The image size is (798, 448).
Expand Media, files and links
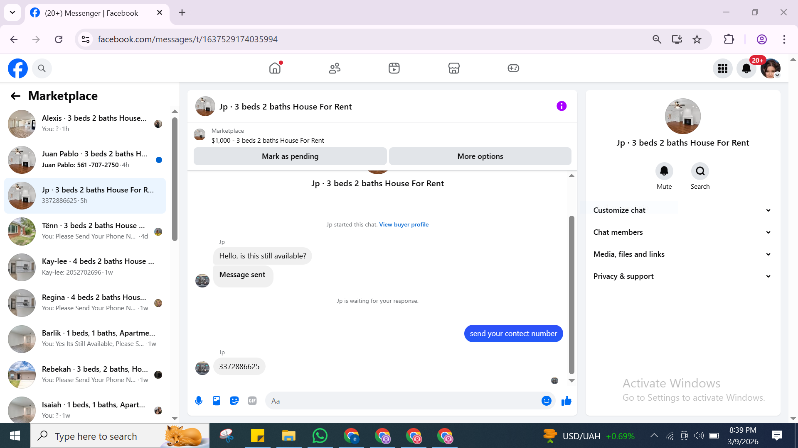[682, 254]
